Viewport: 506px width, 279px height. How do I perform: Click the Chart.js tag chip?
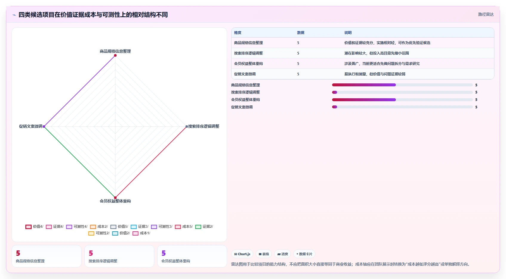click(242, 254)
